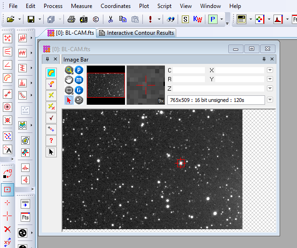Viewport: 297px width, 248px height.
Task: Toggle the pin on the Image Bar panel
Action: pyautogui.click(x=264, y=59)
